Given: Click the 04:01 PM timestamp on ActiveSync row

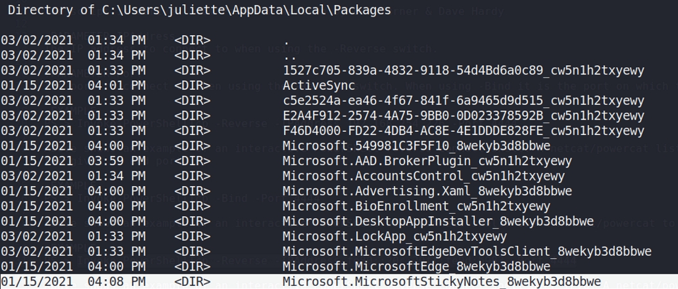Looking at the screenshot, I should point(117,86).
